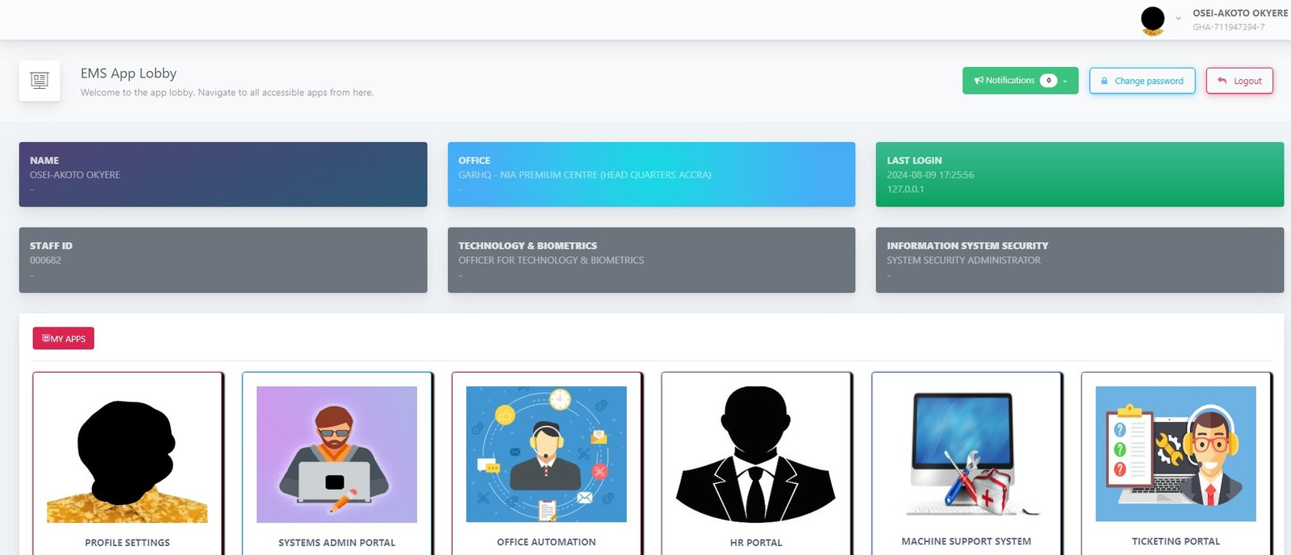Click the EMS App Lobby page icon

point(40,81)
